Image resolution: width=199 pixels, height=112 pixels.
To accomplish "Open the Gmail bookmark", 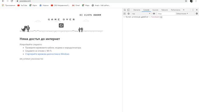I will pyautogui.click(x=76, y=5).
